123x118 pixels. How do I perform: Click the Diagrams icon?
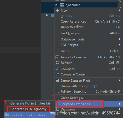(57, 109)
